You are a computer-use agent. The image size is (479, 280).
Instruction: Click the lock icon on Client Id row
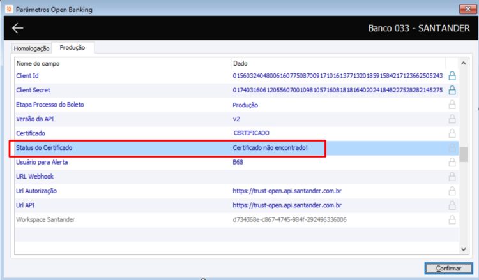tap(452, 76)
